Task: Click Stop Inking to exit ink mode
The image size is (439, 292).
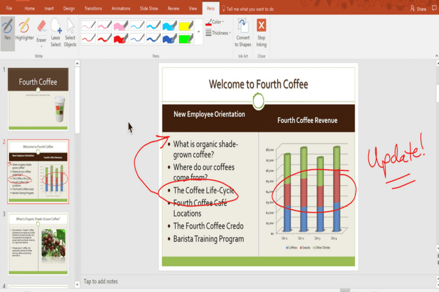Action: (261, 32)
